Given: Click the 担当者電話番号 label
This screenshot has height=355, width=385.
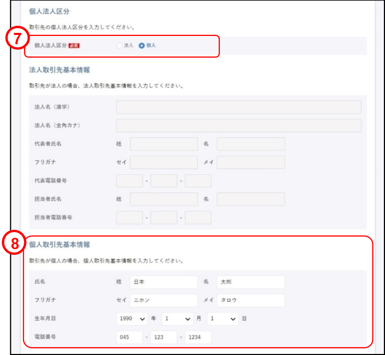Looking at the screenshot, I should click(53, 217).
